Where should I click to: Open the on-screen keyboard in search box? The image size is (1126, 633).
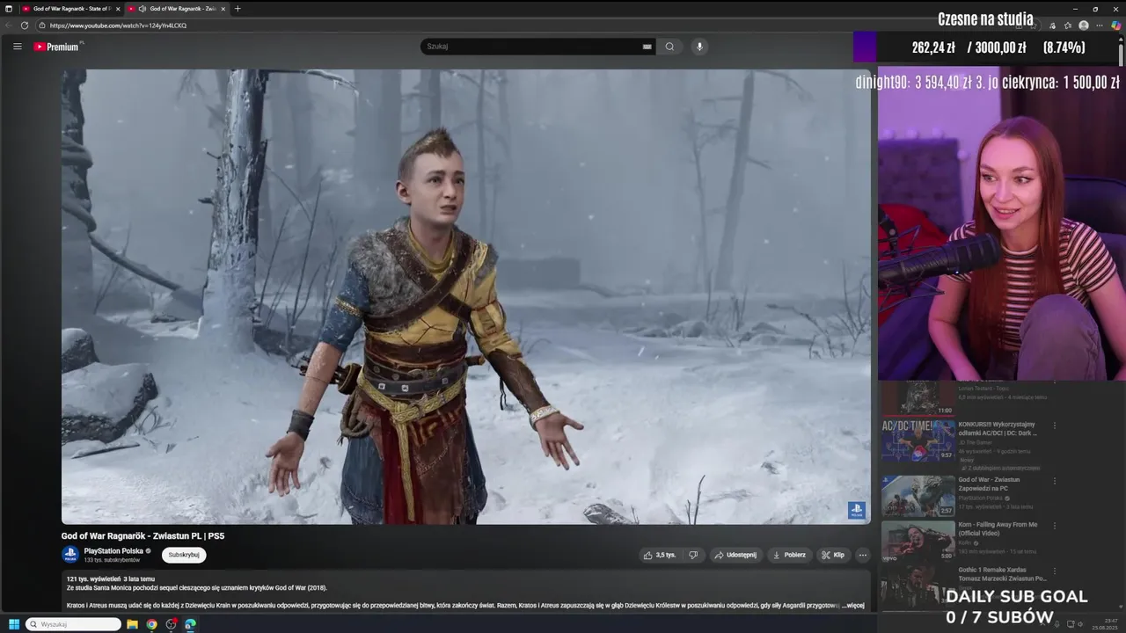[647, 47]
